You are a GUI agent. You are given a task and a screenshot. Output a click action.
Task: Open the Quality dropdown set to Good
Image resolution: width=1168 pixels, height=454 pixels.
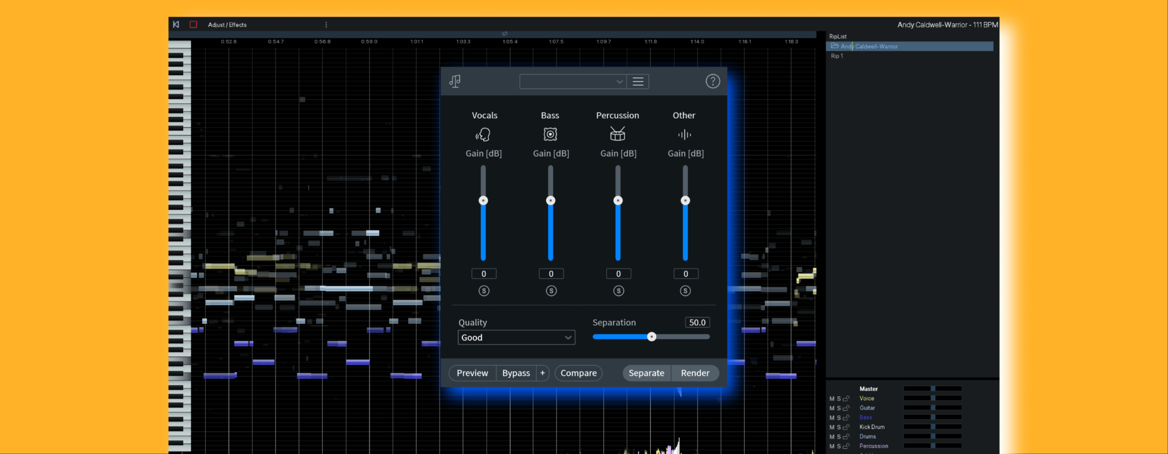516,338
